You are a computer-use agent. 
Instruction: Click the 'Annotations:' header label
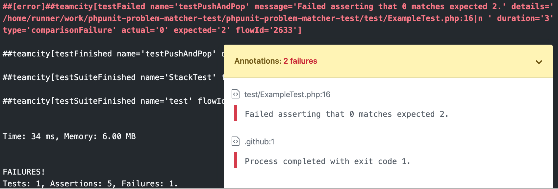coord(258,61)
